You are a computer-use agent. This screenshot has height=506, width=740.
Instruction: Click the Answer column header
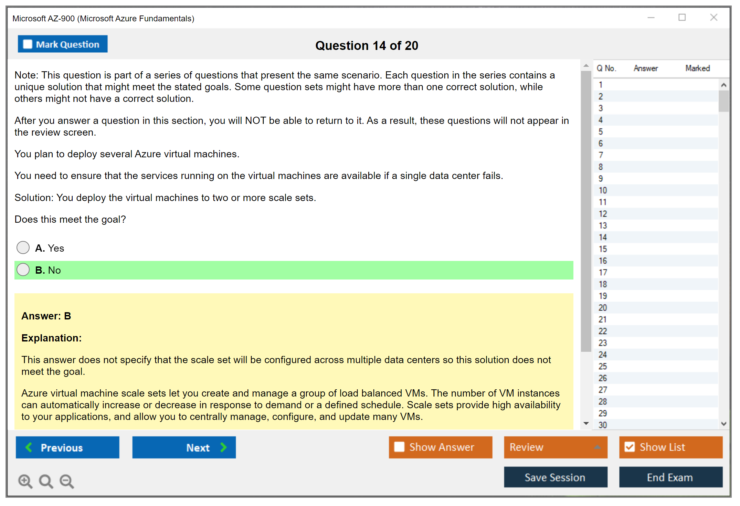(x=645, y=68)
